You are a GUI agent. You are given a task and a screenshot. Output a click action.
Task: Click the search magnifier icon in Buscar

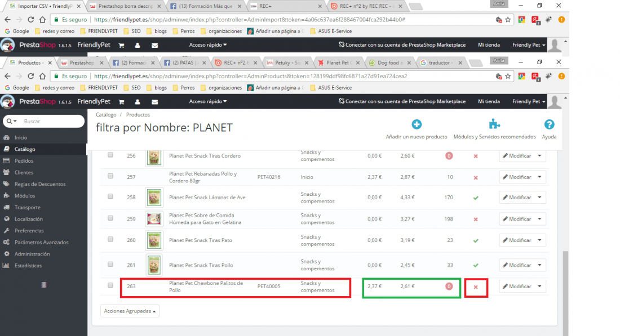click(9, 121)
